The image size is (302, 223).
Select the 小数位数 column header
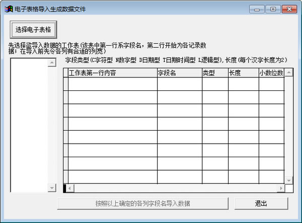tap(271, 73)
